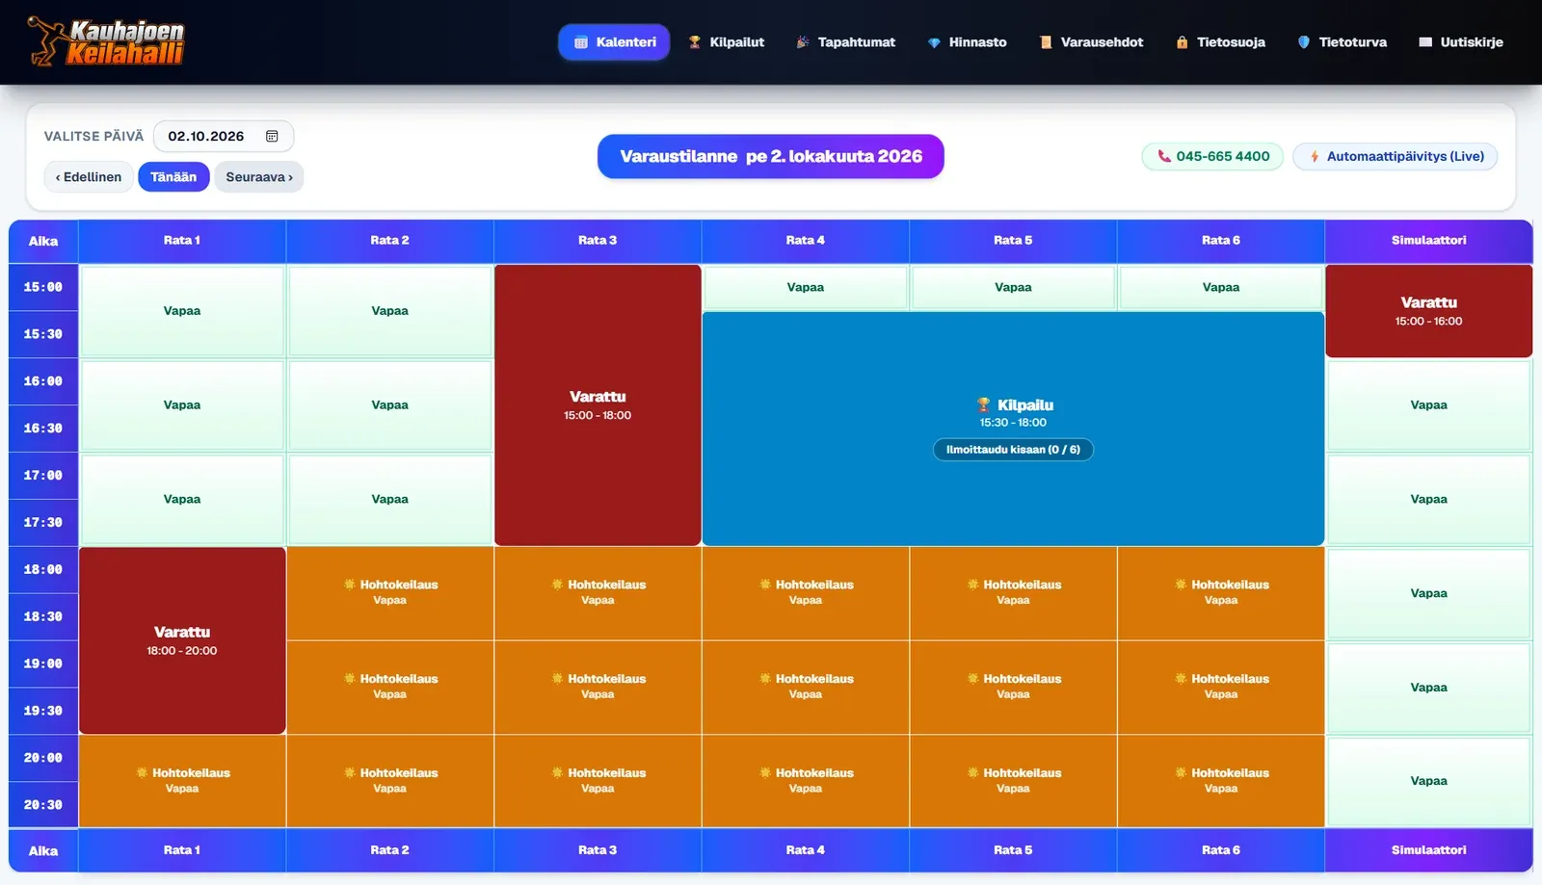This screenshot has height=885, width=1542.
Task: Select Vapaa slot on Rata 1 at 15:00
Action: pyautogui.click(x=182, y=311)
